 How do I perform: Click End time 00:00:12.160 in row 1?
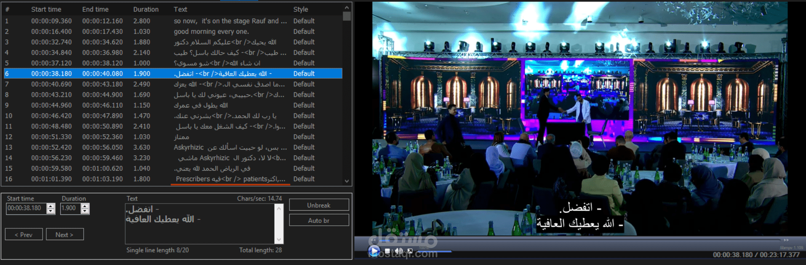pos(102,21)
